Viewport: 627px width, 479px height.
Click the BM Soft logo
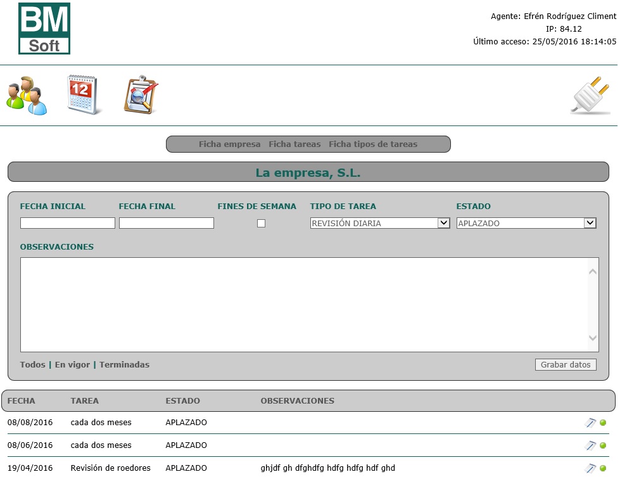coord(44,29)
